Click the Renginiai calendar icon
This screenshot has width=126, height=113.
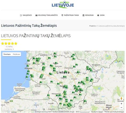pos(83,15)
